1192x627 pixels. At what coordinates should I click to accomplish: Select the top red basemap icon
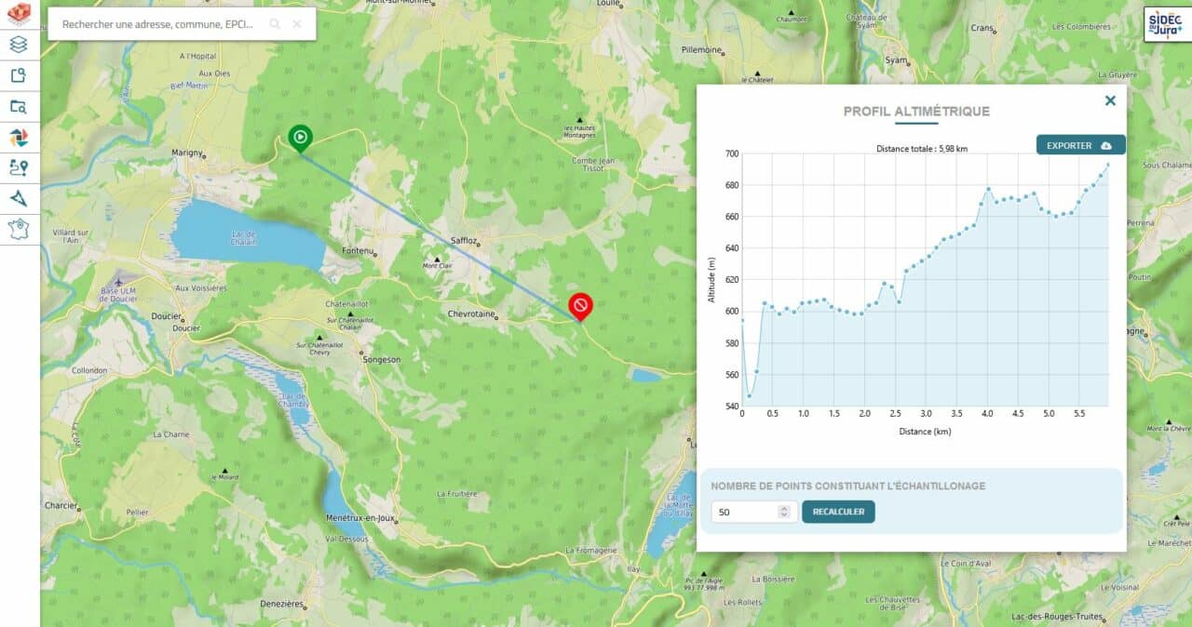[x=19, y=14]
